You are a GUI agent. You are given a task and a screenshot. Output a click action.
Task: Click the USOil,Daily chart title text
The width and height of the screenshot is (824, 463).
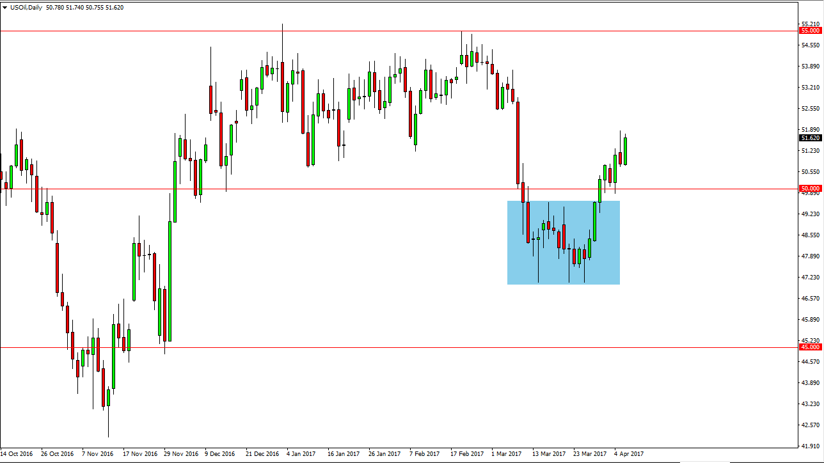coord(31,6)
